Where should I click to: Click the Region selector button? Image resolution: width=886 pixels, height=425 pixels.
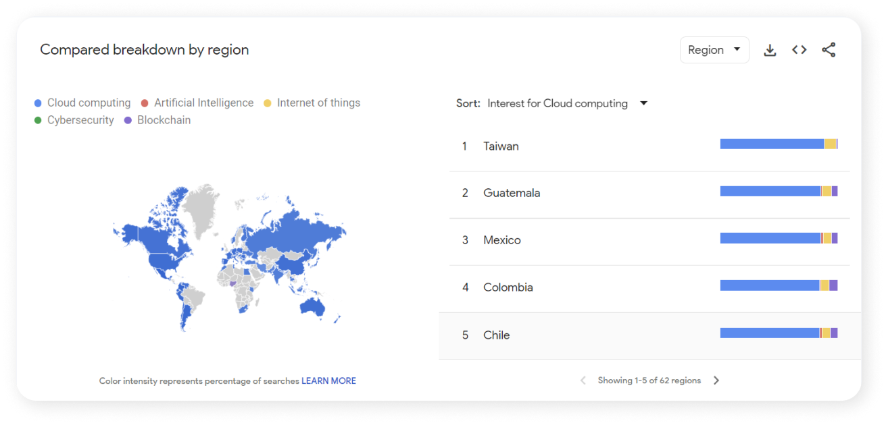[x=714, y=49]
